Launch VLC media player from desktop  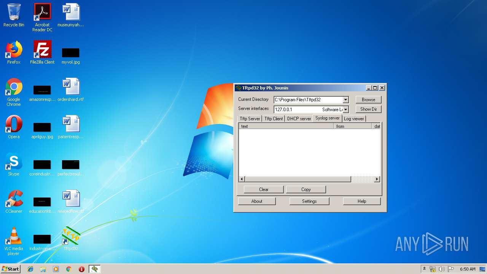(x=14, y=242)
